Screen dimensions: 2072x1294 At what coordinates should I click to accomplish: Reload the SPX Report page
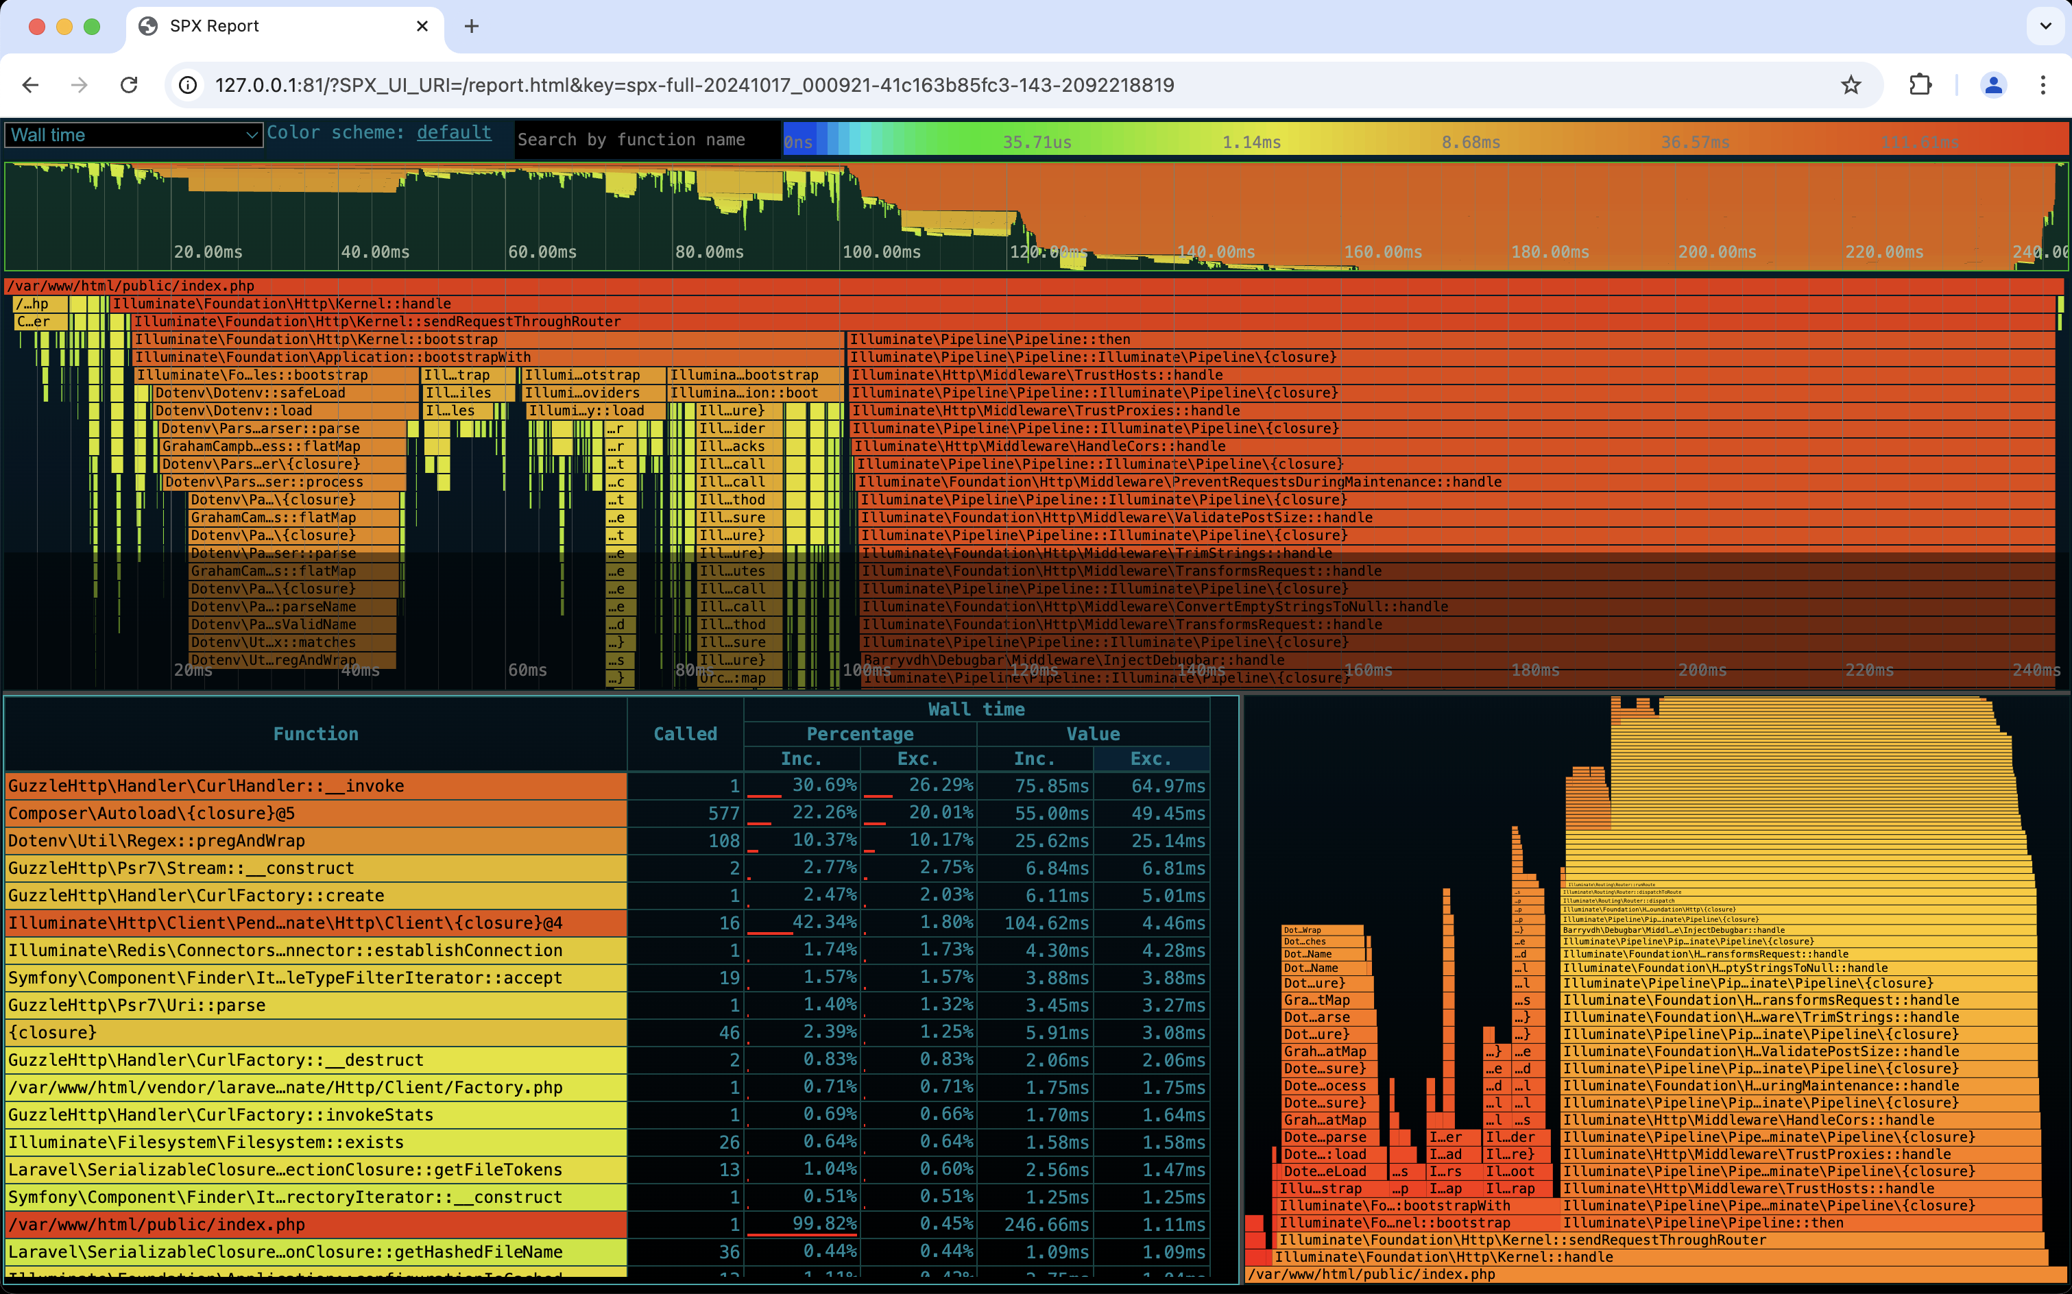point(130,85)
